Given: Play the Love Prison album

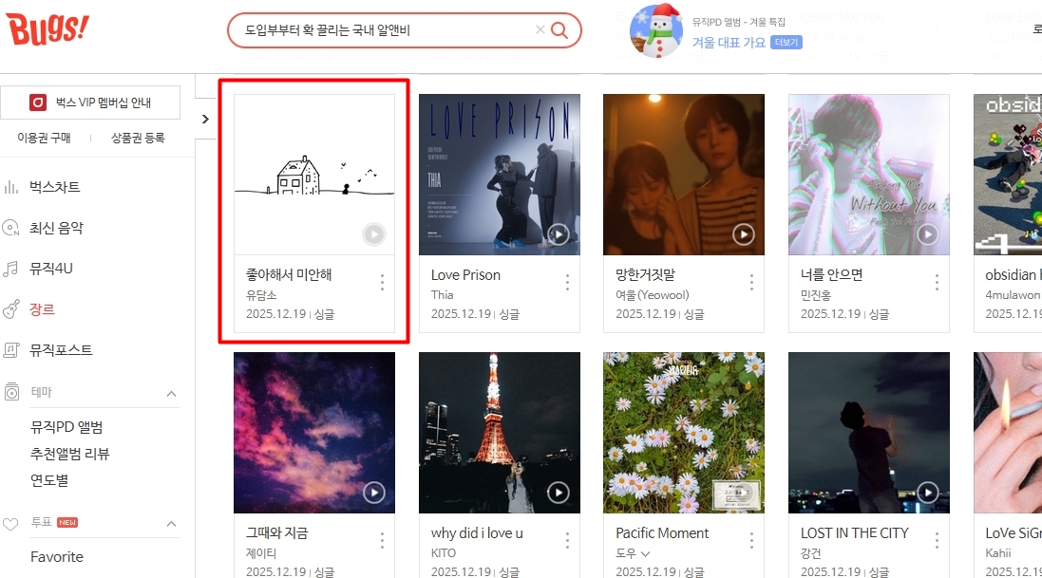Looking at the screenshot, I should (559, 233).
